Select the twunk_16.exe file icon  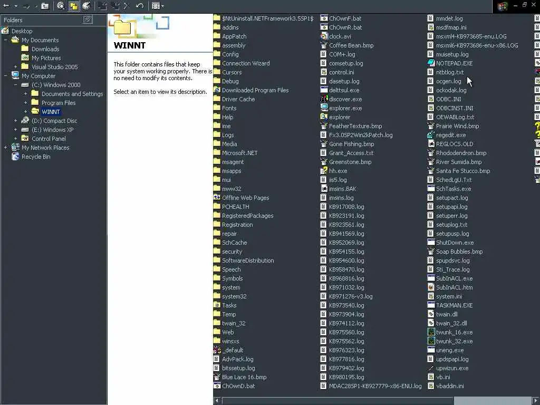click(431, 332)
